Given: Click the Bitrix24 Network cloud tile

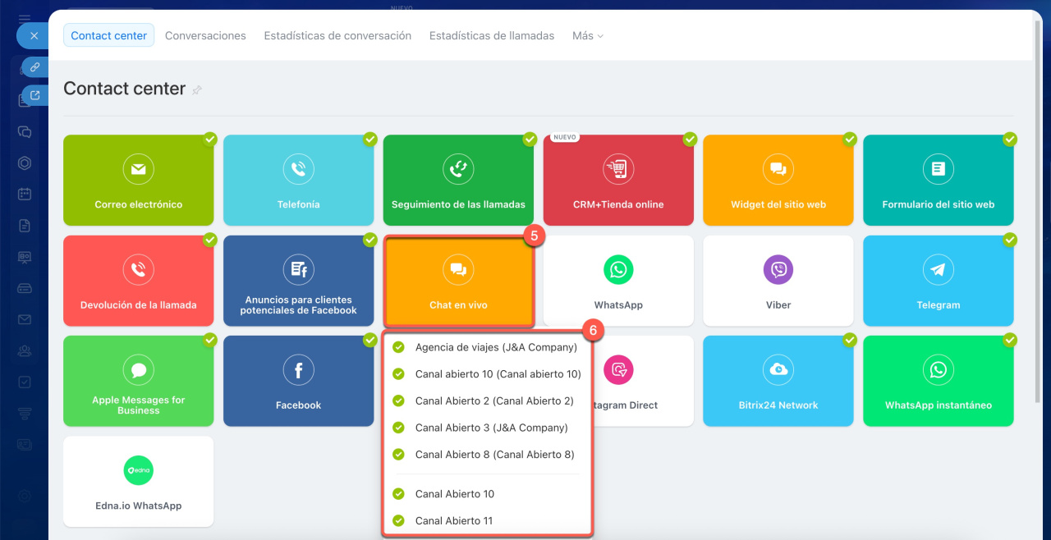Looking at the screenshot, I should pyautogui.click(x=778, y=381).
